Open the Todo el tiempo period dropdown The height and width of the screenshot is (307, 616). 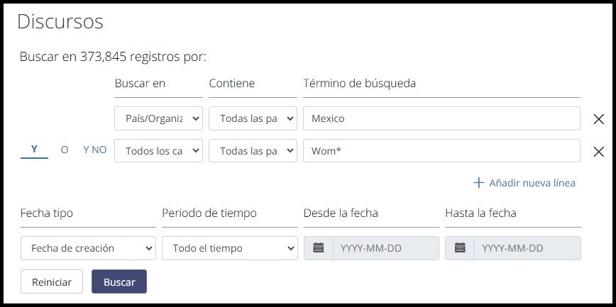tap(229, 248)
